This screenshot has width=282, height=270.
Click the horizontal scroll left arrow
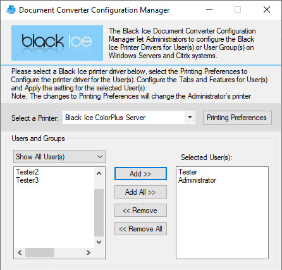pyautogui.click(x=20, y=252)
